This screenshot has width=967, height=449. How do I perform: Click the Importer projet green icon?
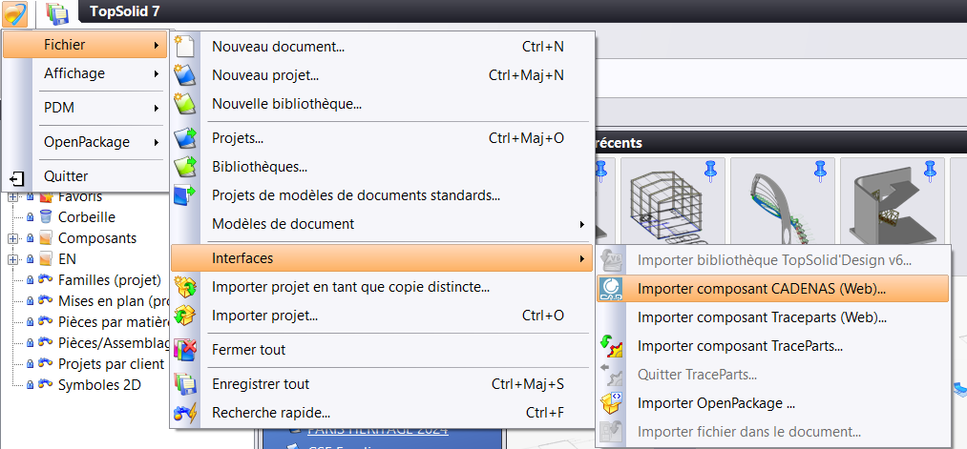185,316
